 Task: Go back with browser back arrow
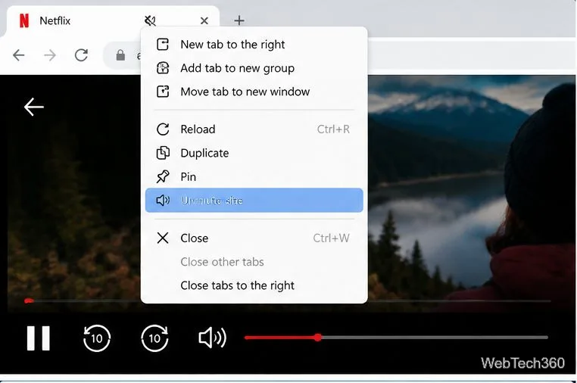[x=18, y=55]
